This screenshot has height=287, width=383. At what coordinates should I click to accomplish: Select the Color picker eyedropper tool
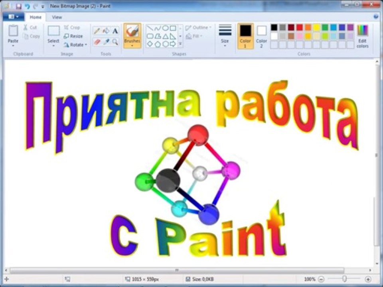point(106,42)
